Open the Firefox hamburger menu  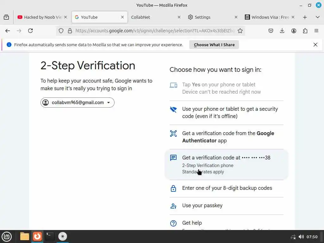316,31
